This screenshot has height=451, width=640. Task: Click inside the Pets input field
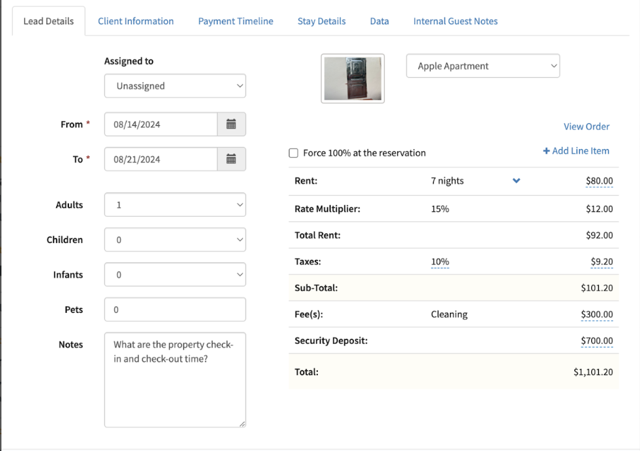point(175,309)
